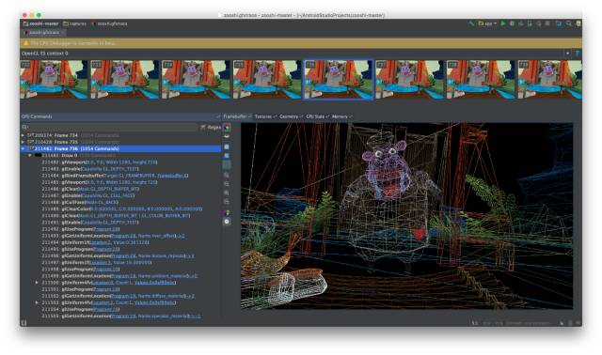Click the sooshi-master project breadcrumb
This screenshot has height=355, width=602.
40,23
